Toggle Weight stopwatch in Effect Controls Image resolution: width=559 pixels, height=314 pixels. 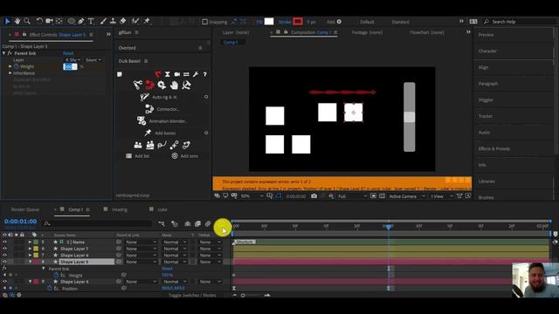coord(16,66)
